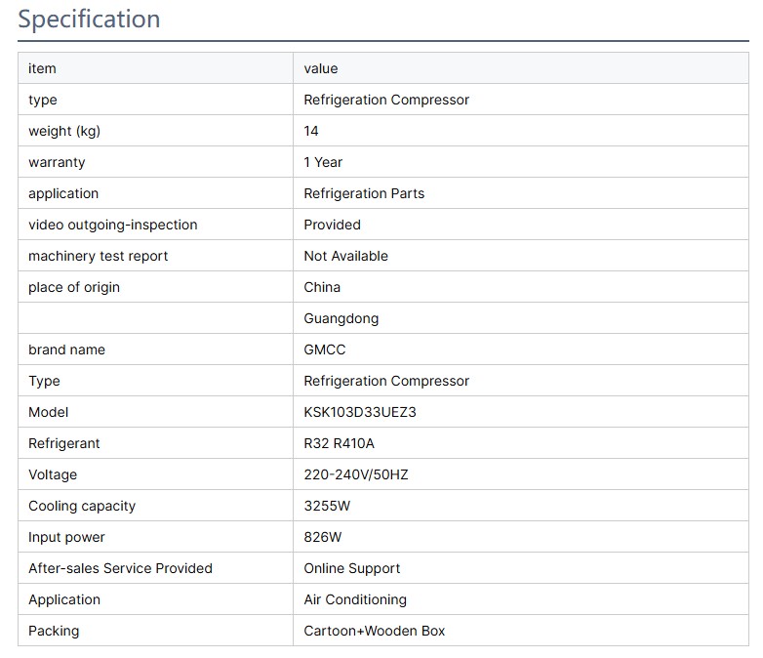Select the 3255W cooling capacity value
This screenshot has width=763, height=658.
click(327, 506)
